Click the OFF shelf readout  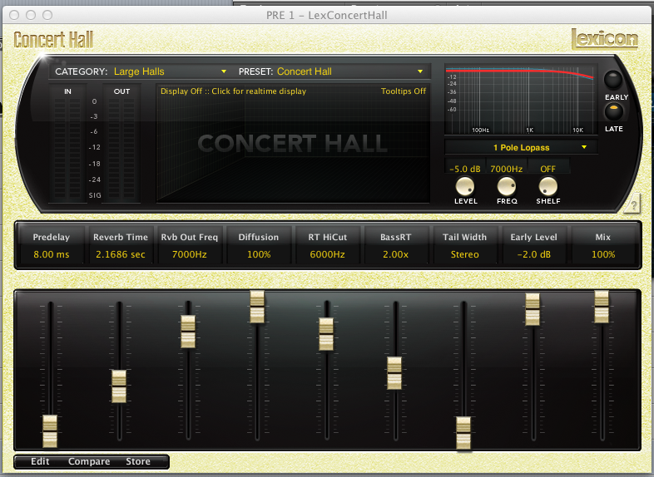[x=548, y=169]
